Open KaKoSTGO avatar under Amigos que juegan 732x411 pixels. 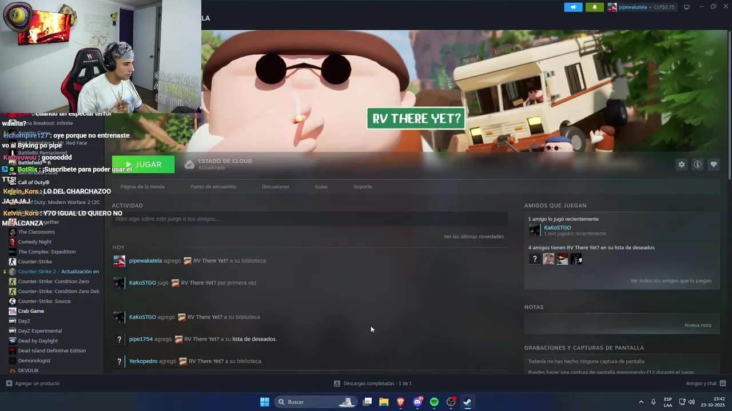[x=535, y=230]
